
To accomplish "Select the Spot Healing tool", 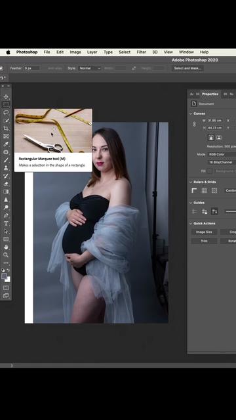I will pos(6,152).
